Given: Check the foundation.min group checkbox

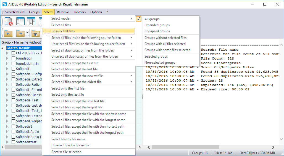Looking at the screenshot, I should (x=13, y=64).
